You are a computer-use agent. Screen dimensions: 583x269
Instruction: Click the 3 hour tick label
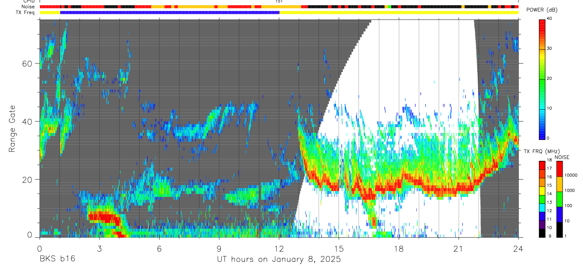[99, 248]
